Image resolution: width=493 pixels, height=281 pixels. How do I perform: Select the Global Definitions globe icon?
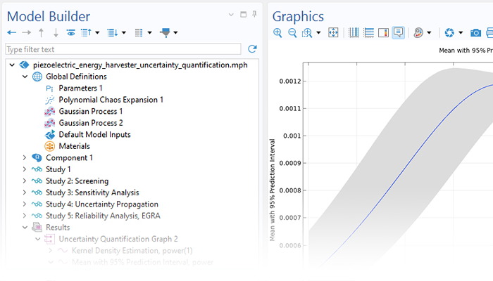pos(37,77)
